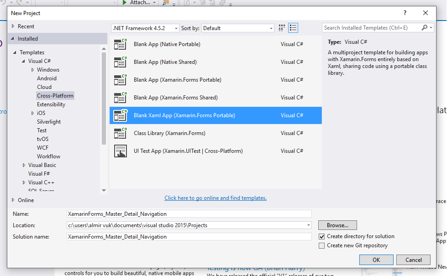Viewport: 447px width, 276px height.
Task: Click the Class Library (Xamarin.Forms) icon
Action: click(x=120, y=133)
